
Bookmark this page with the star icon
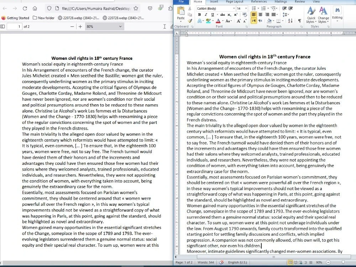coord(136,9)
